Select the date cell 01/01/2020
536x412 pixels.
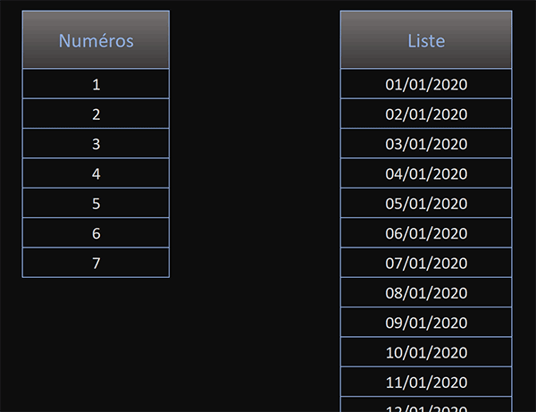[x=426, y=84]
